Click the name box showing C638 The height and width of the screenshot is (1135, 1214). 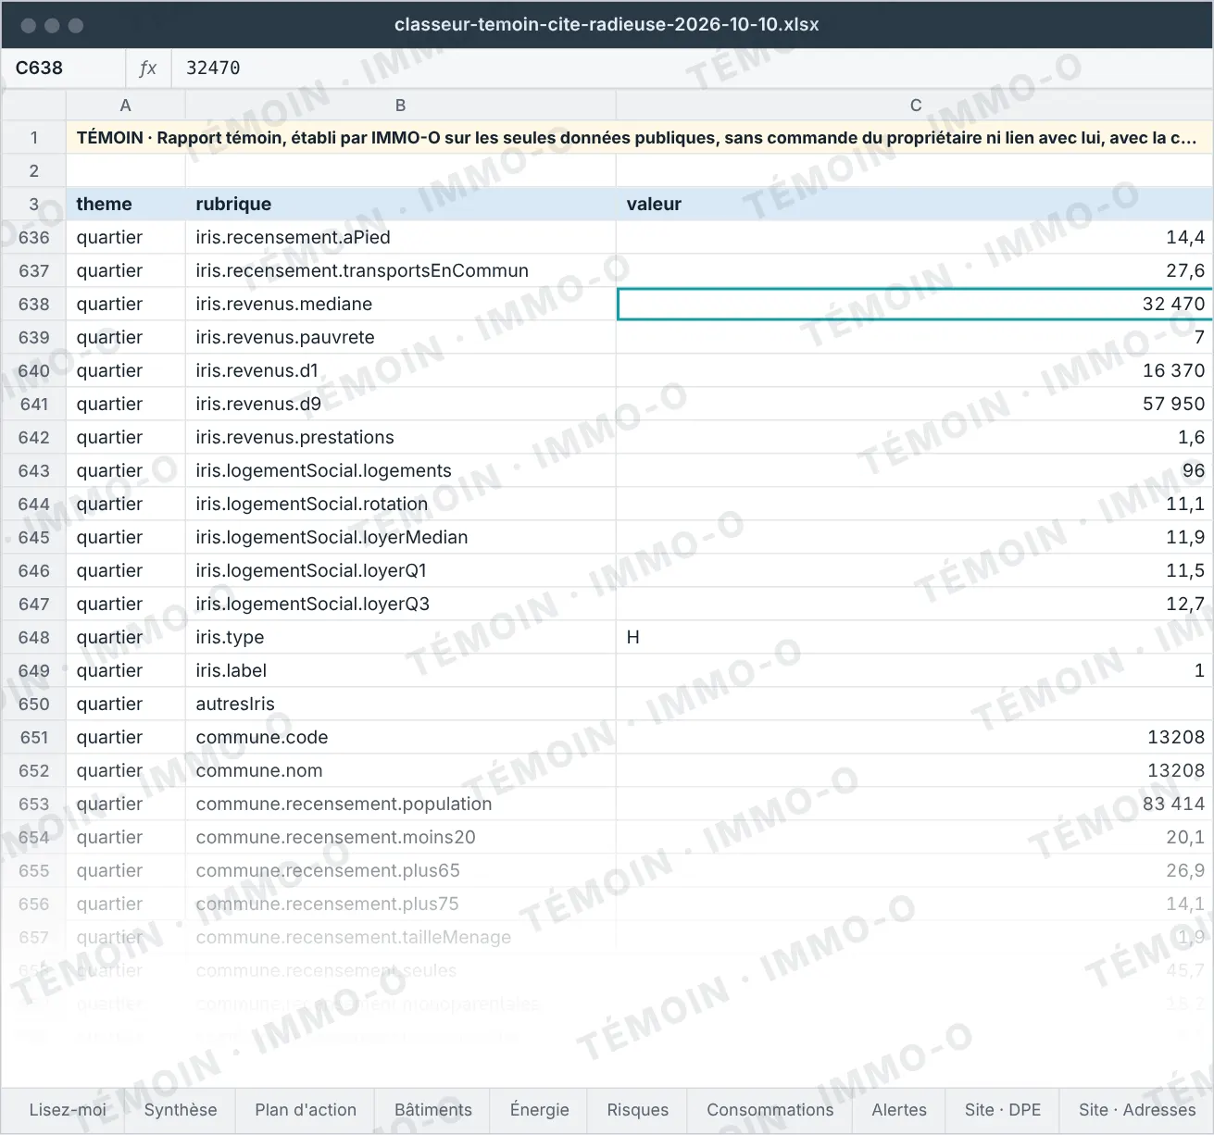pos(64,68)
